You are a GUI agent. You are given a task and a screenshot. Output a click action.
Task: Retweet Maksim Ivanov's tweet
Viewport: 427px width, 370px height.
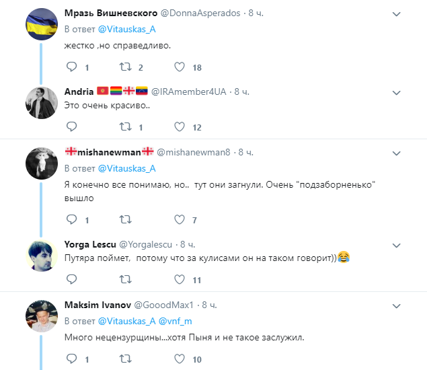tap(124, 359)
